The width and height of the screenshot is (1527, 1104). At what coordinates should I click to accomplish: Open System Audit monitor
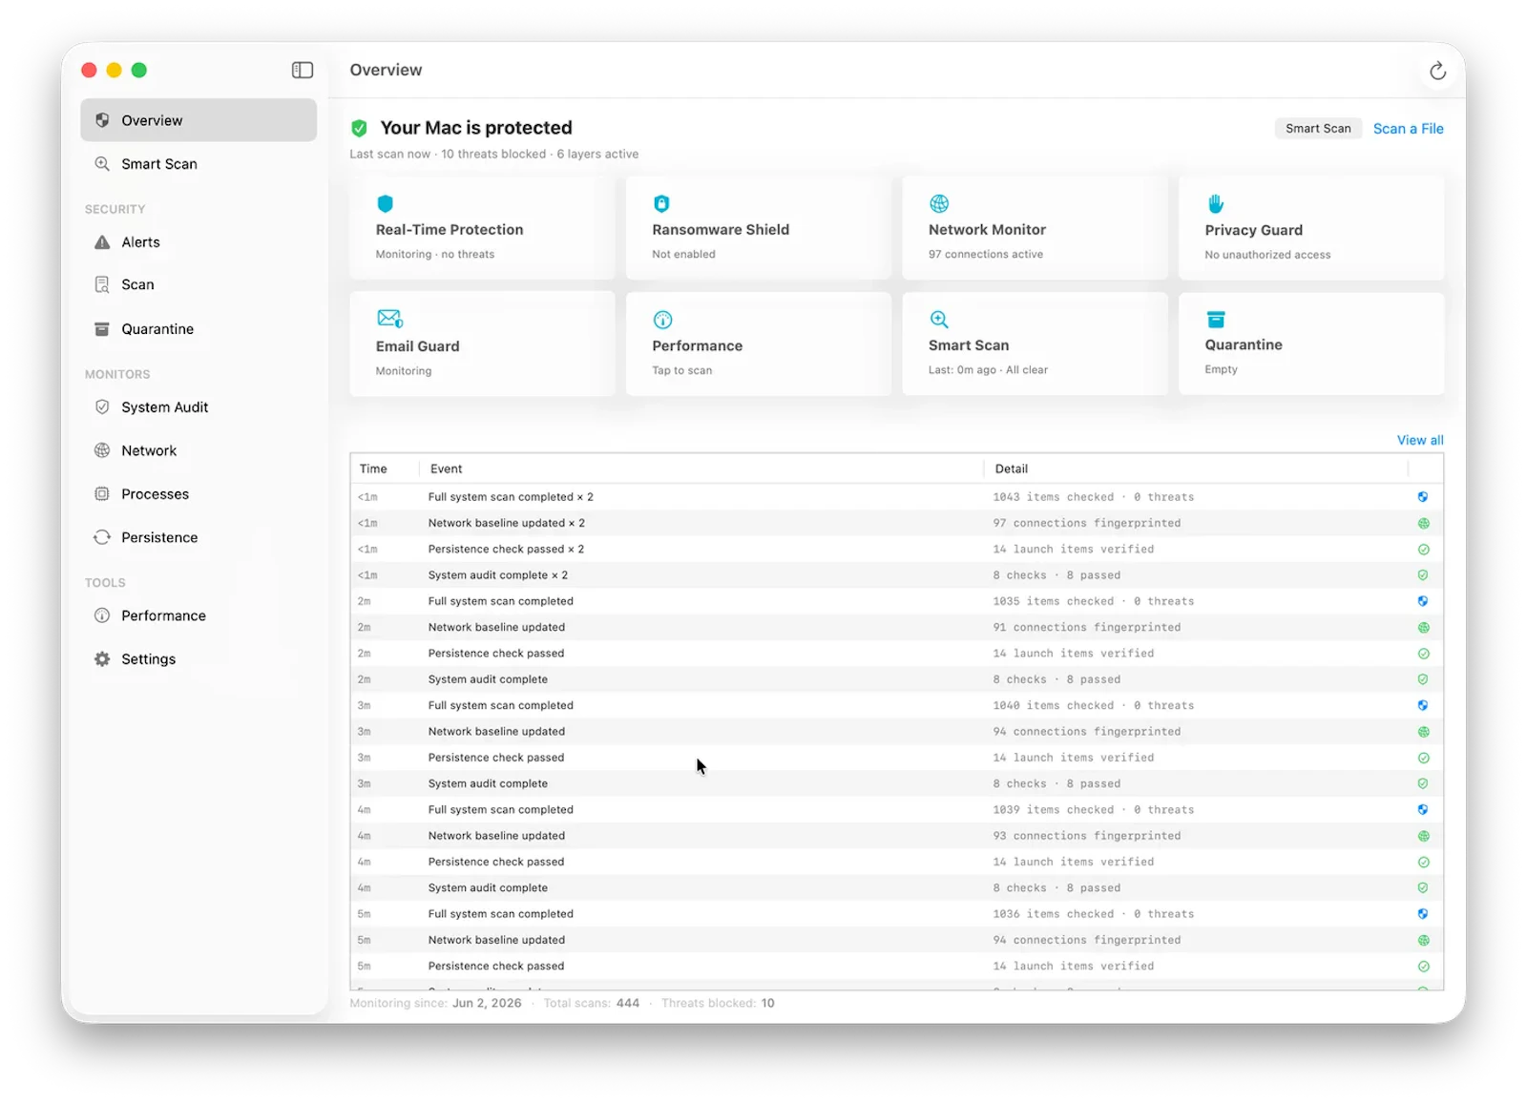[x=199, y=407]
